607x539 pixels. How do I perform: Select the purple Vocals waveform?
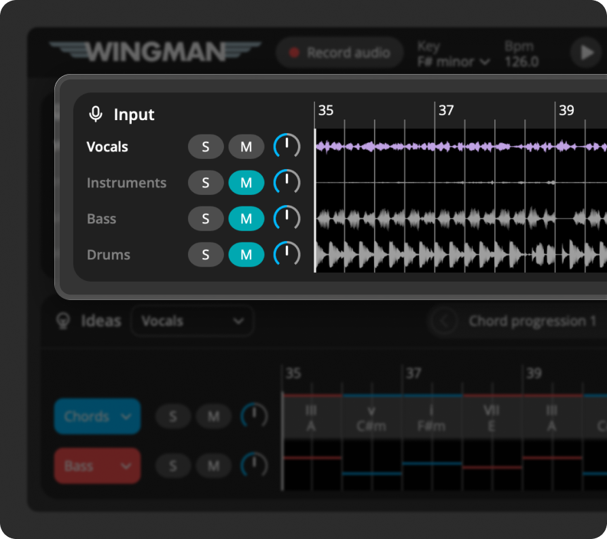[x=460, y=147]
